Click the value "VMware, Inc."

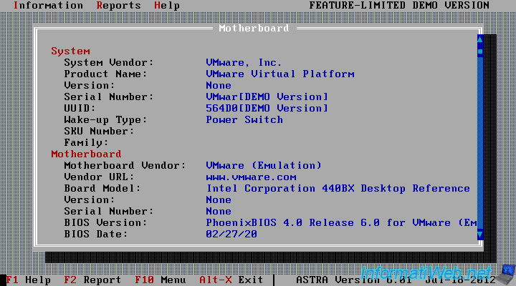(244, 62)
